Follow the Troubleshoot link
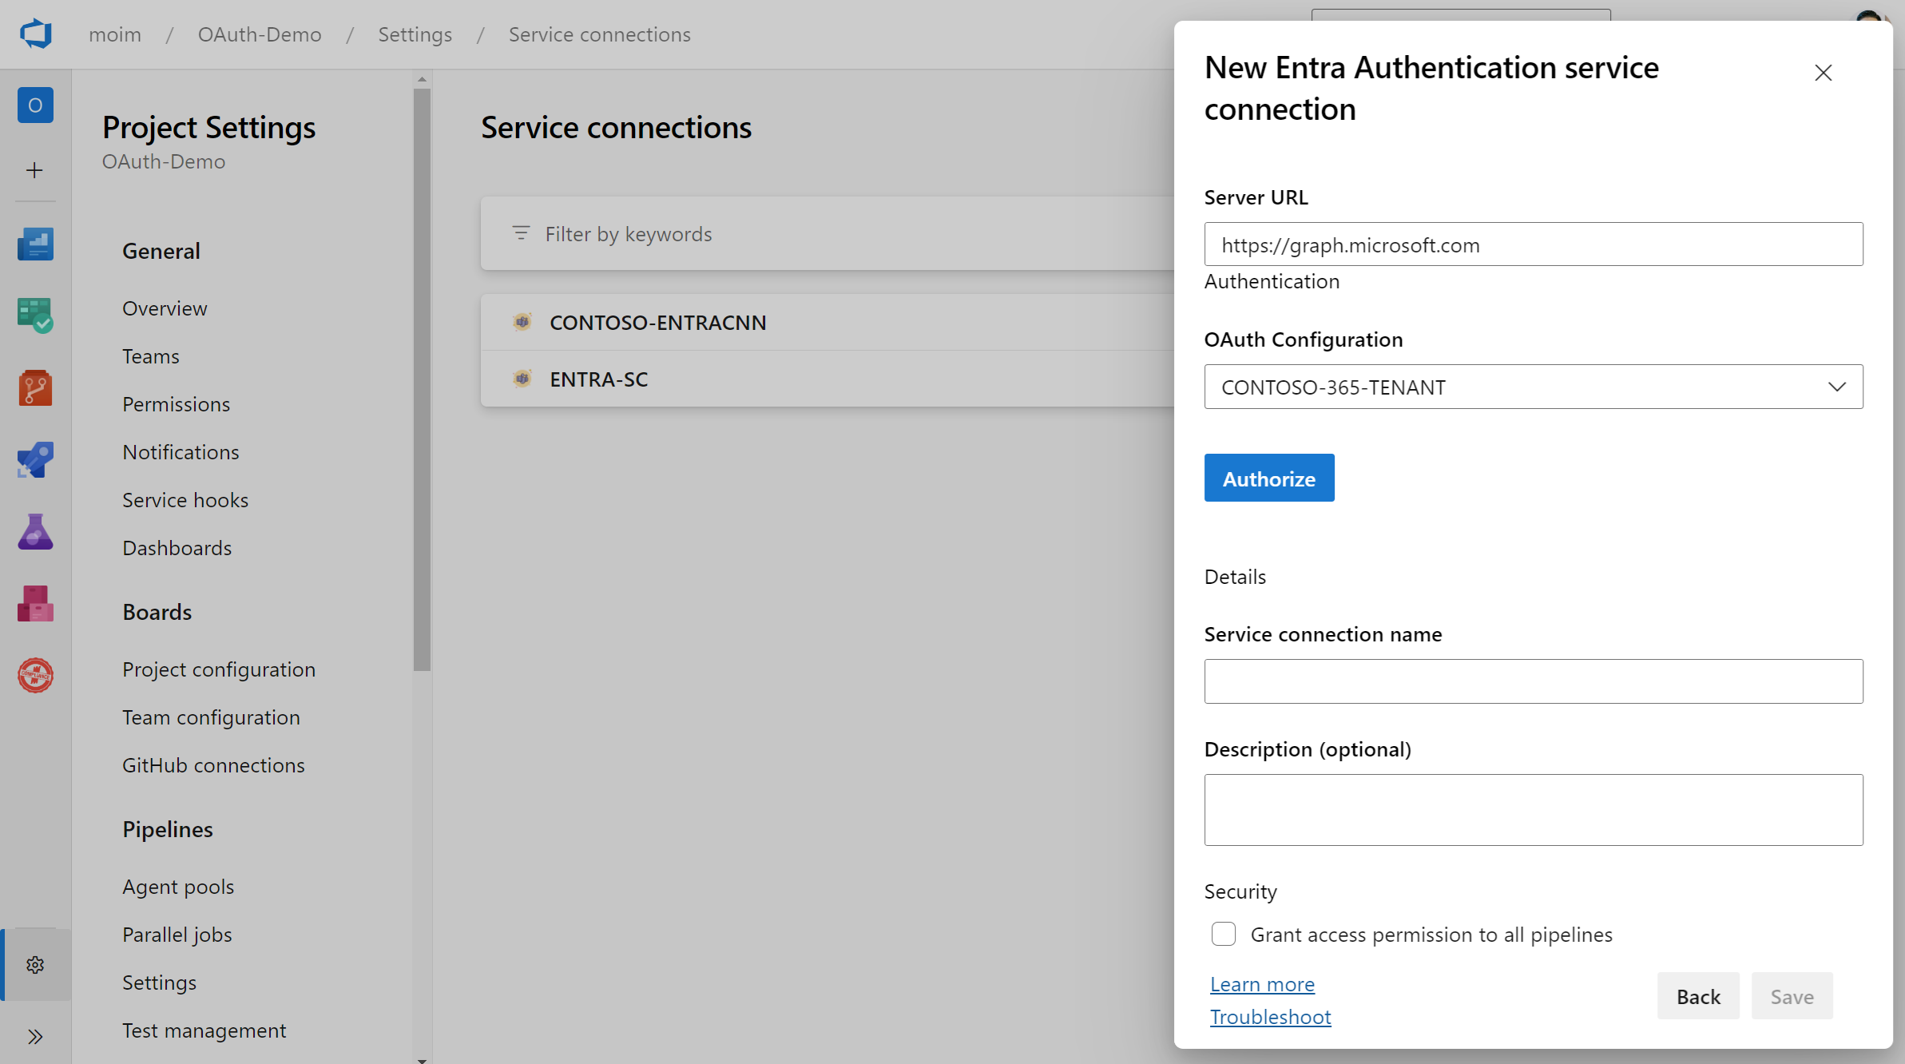This screenshot has height=1064, width=1905. 1270,1017
